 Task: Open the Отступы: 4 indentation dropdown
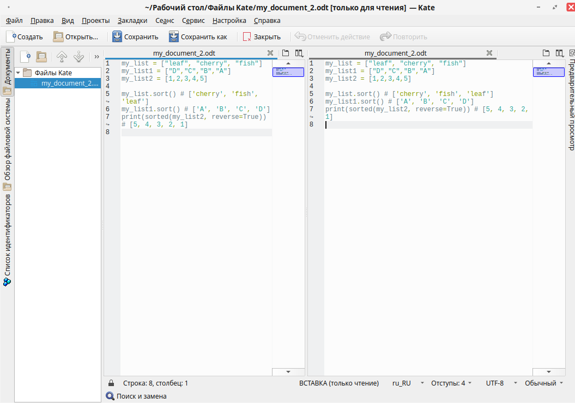[x=451, y=383]
